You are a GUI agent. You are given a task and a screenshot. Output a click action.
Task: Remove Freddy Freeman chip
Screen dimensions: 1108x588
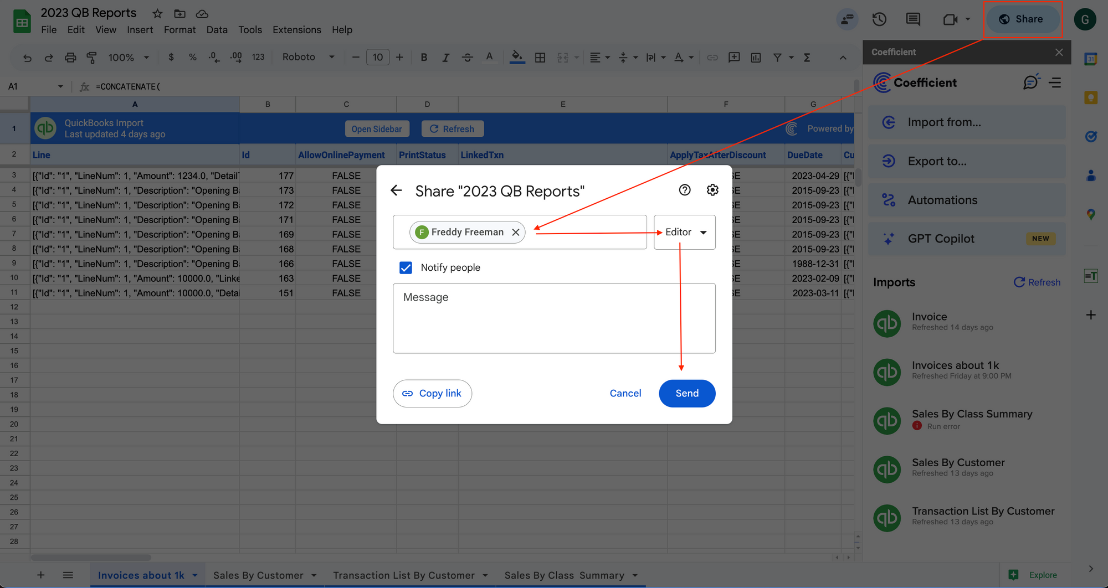point(516,232)
